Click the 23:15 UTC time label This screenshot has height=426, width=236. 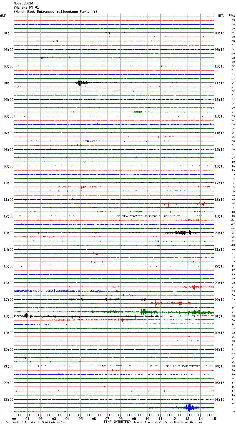coord(220,283)
